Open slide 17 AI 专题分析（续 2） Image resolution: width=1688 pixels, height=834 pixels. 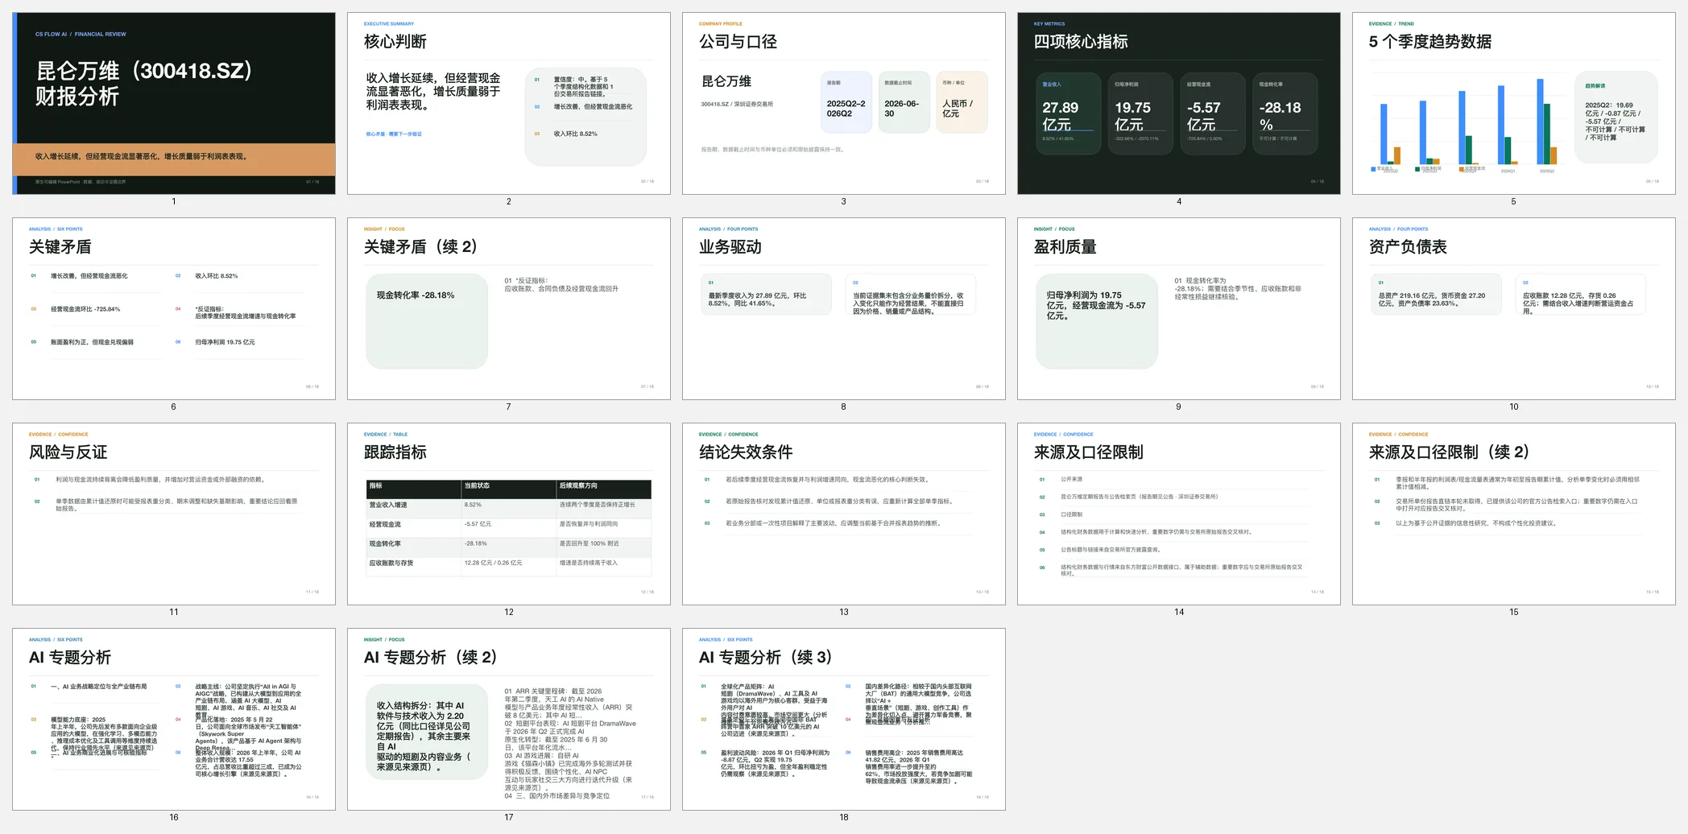click(x=509, y=719)
